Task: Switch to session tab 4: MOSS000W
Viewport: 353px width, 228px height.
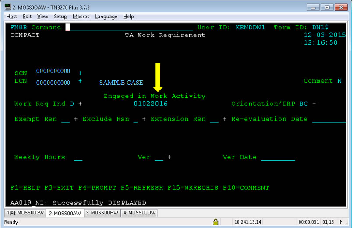Action: click(139, 213)
